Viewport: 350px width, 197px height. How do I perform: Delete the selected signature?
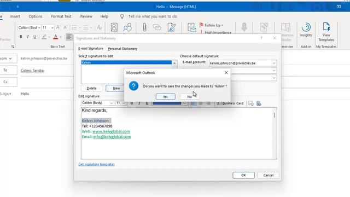pos(91,88)
